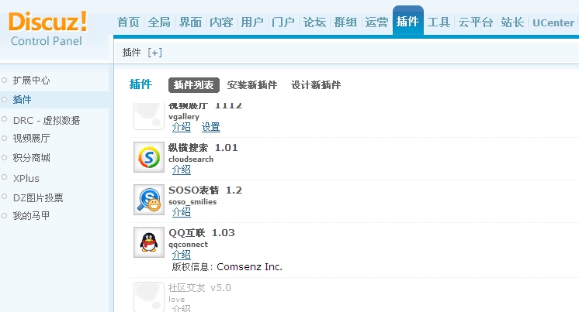Click 介绍 link under cloudsearch plugin

(x=182, y=170)
